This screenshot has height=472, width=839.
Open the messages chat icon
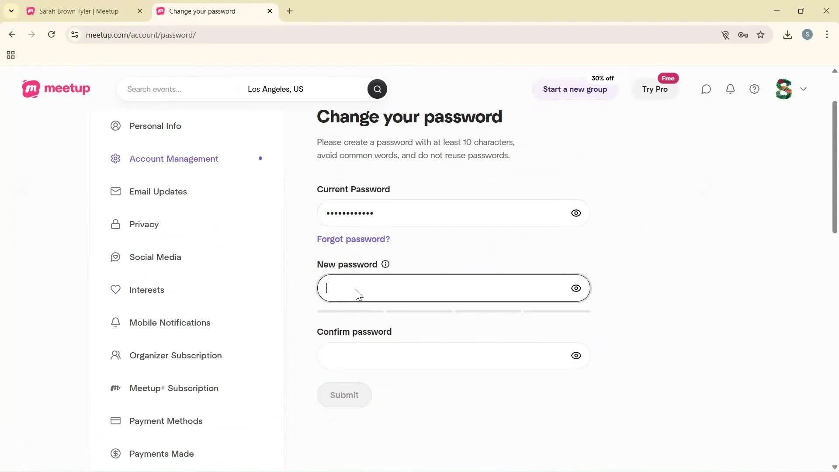pos(706,89)
